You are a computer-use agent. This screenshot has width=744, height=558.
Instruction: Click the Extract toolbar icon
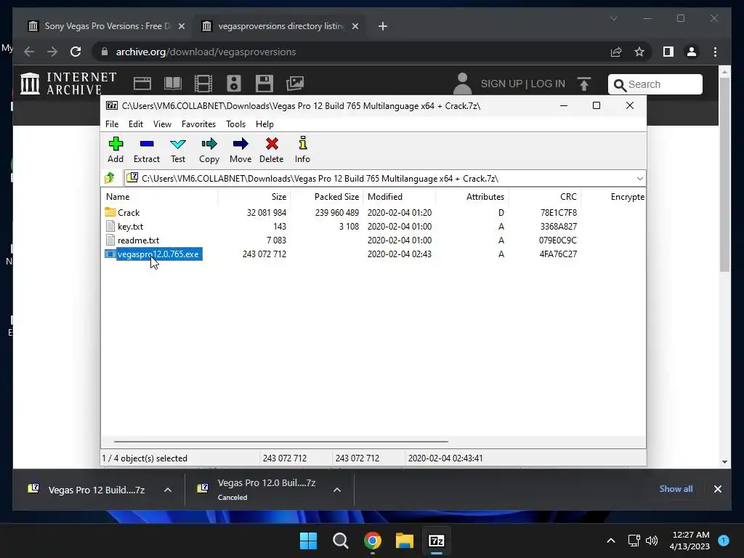(147, 144)
